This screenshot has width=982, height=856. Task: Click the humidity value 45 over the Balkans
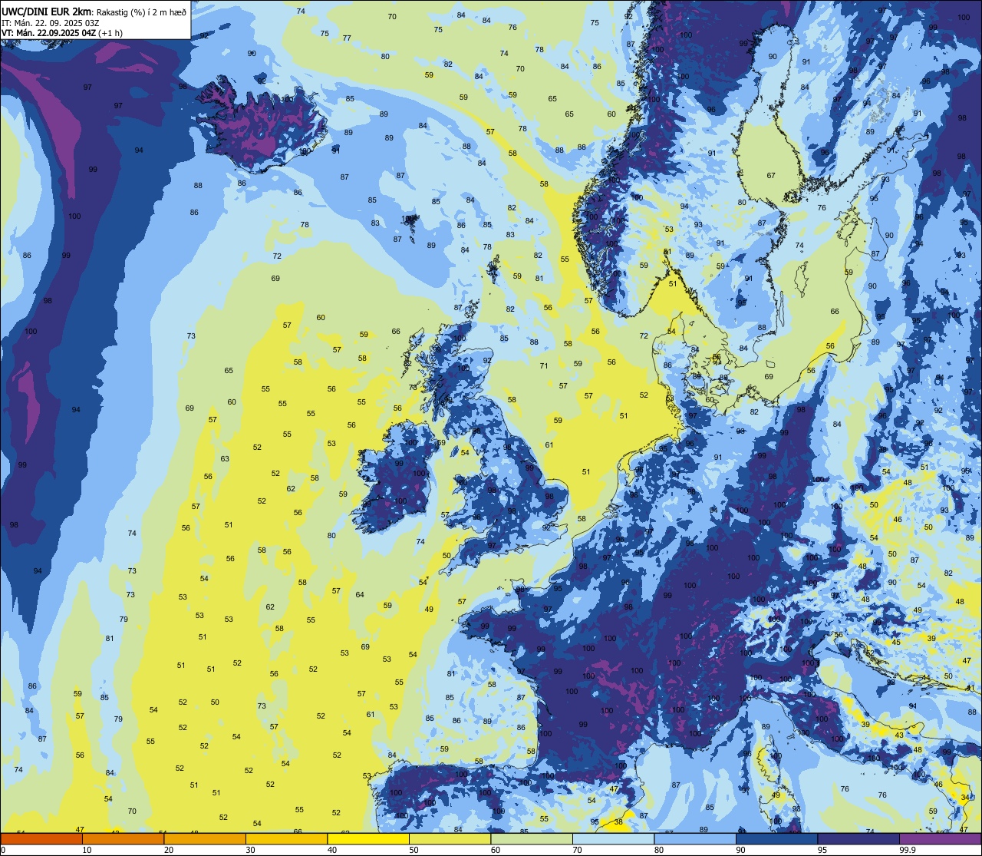[x=896, y=642]
